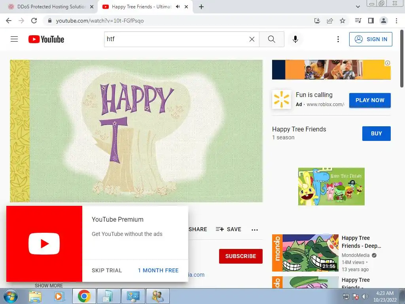Install app icon in address bar
The image size is (405, 304).
[317, 21]
